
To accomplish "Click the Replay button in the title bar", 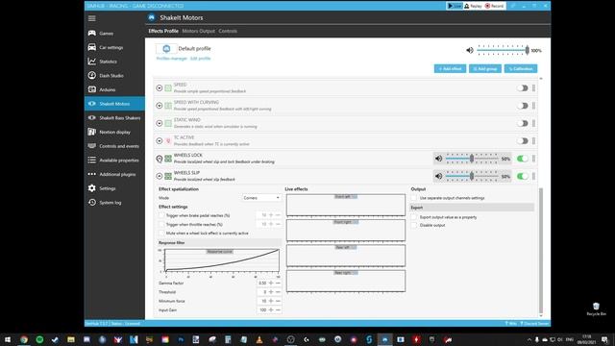I will (473, 6).
